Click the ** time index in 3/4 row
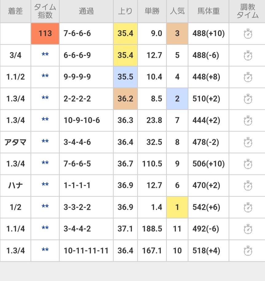 [x=45, y=55]
